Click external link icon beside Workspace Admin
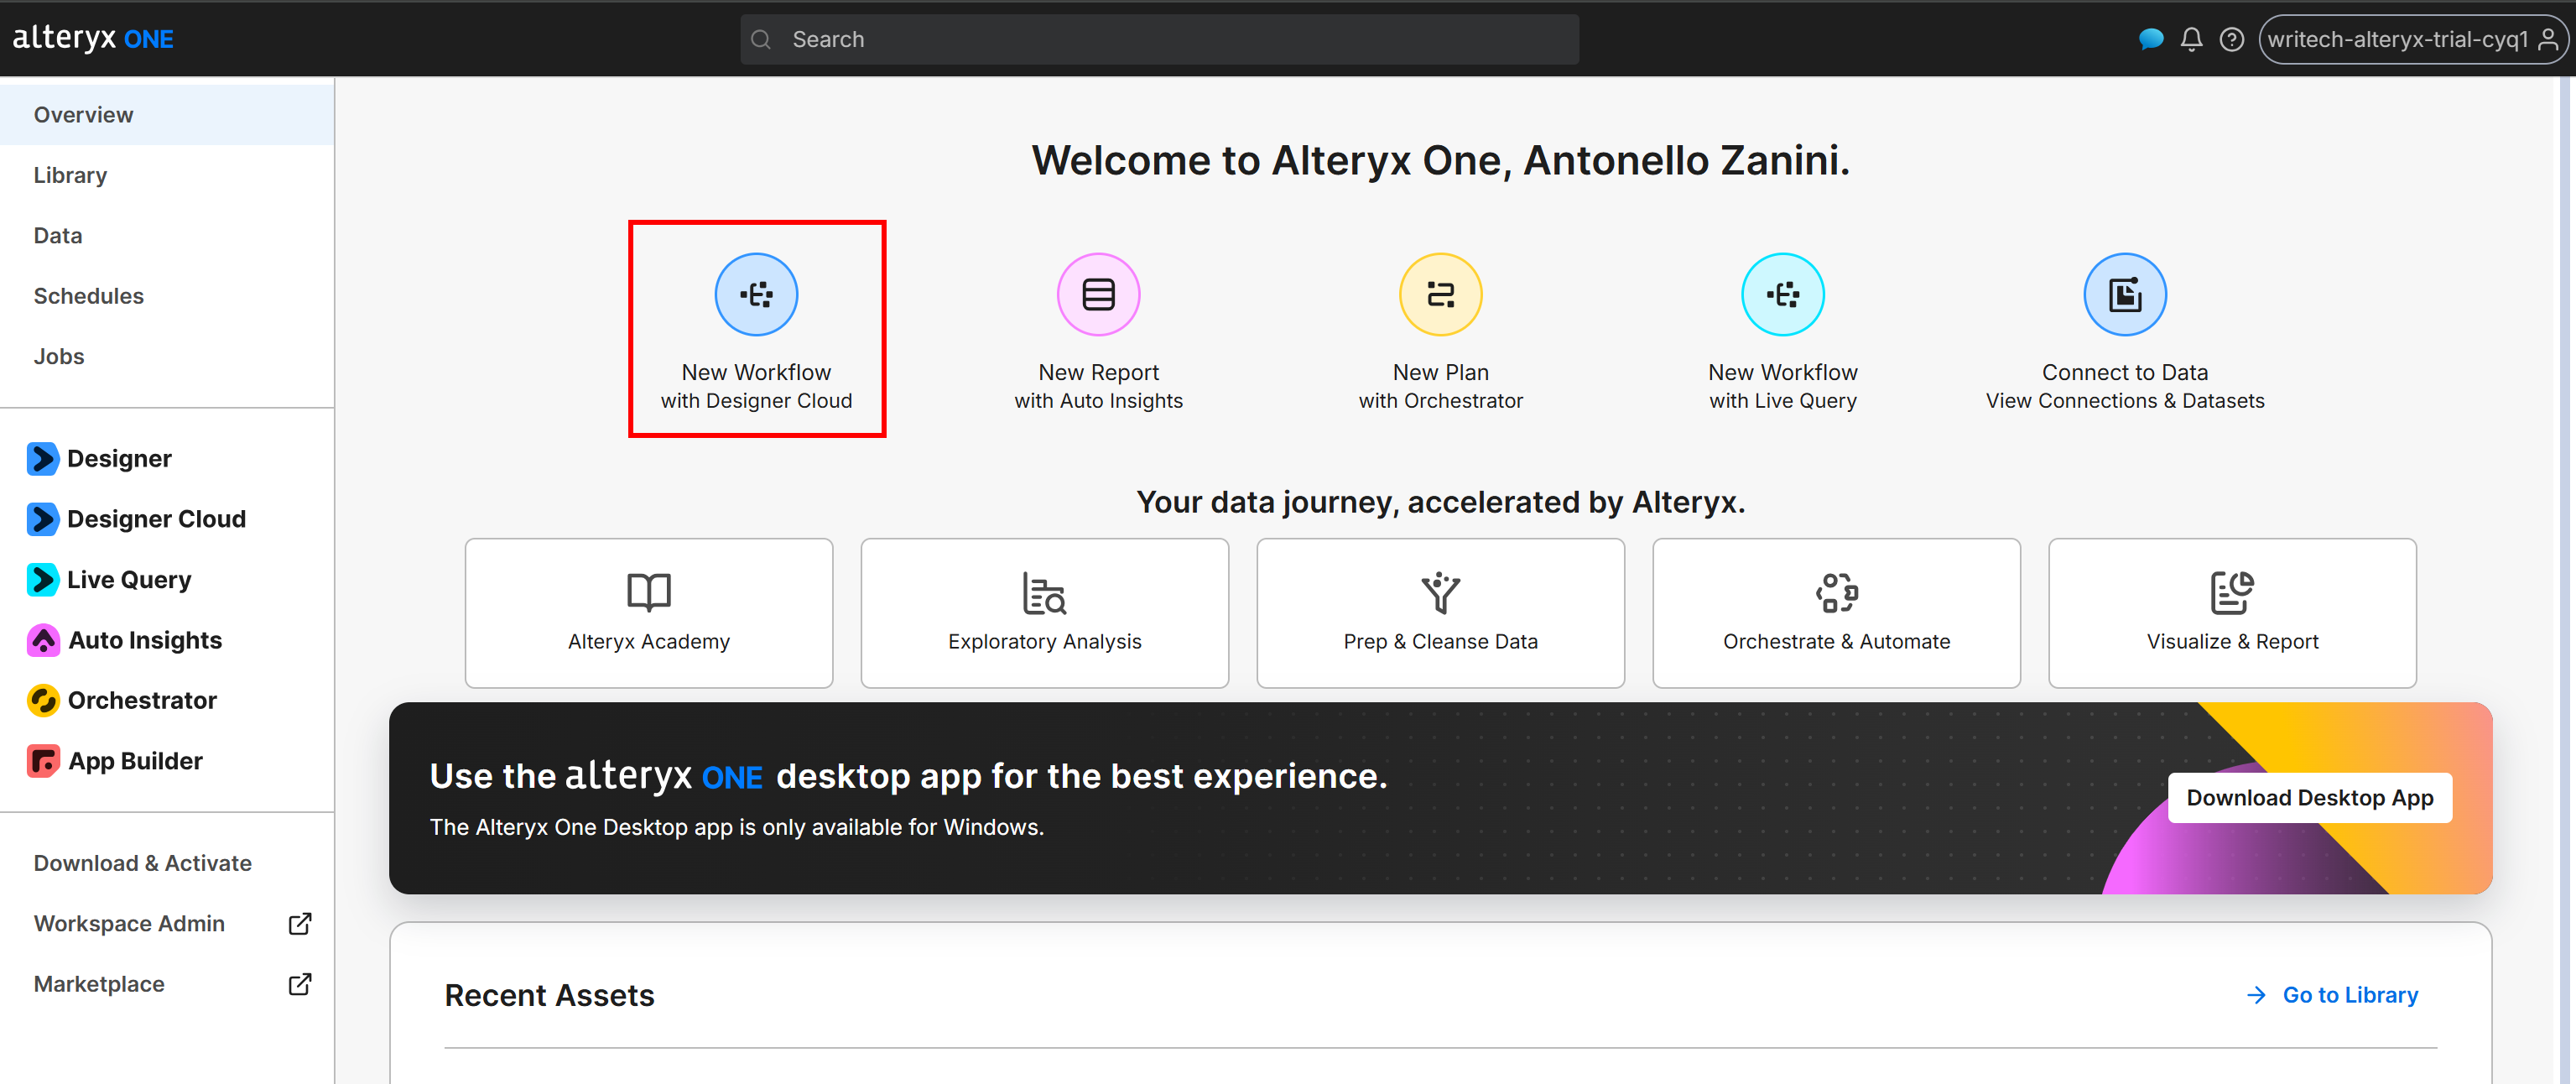Image resolution: width=2576 pixels, height=1084 pixels. pos(299,923)
